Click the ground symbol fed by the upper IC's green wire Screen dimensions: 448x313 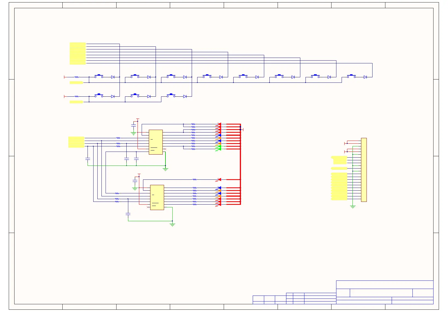165,169
